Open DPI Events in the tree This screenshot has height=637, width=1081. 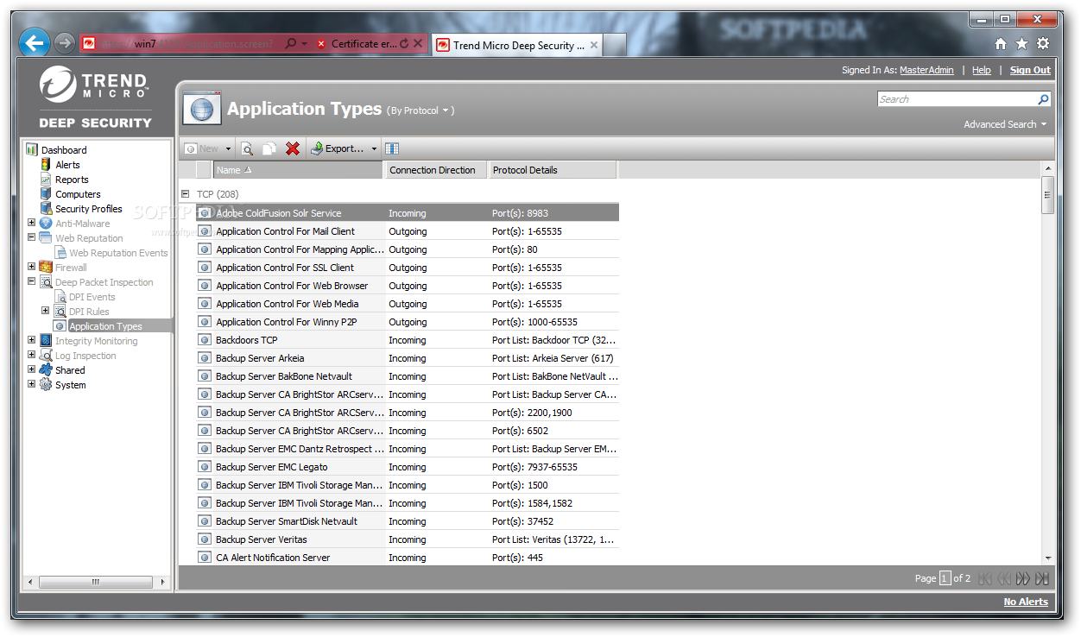[92, 297]
